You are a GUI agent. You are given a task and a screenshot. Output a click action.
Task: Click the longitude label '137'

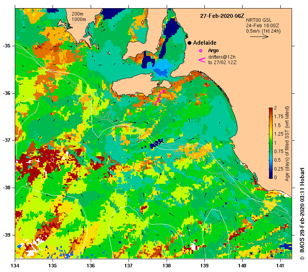click(128, 265)
